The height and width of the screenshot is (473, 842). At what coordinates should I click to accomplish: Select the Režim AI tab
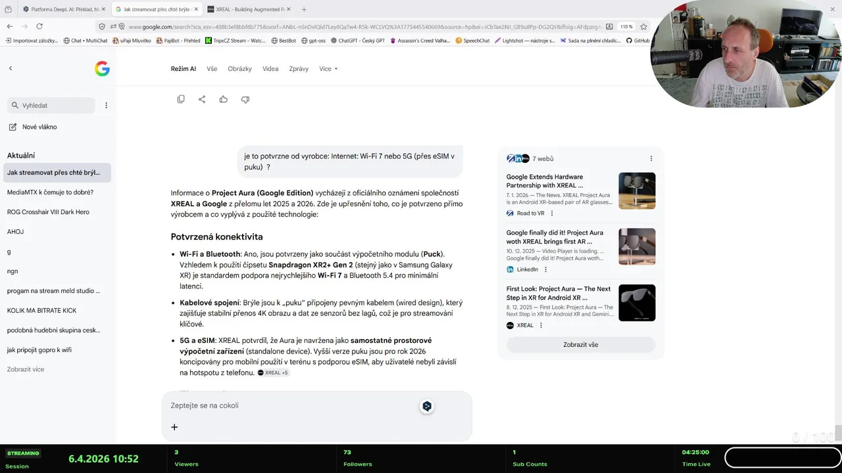pyautogui.click(x=184, y=68)
